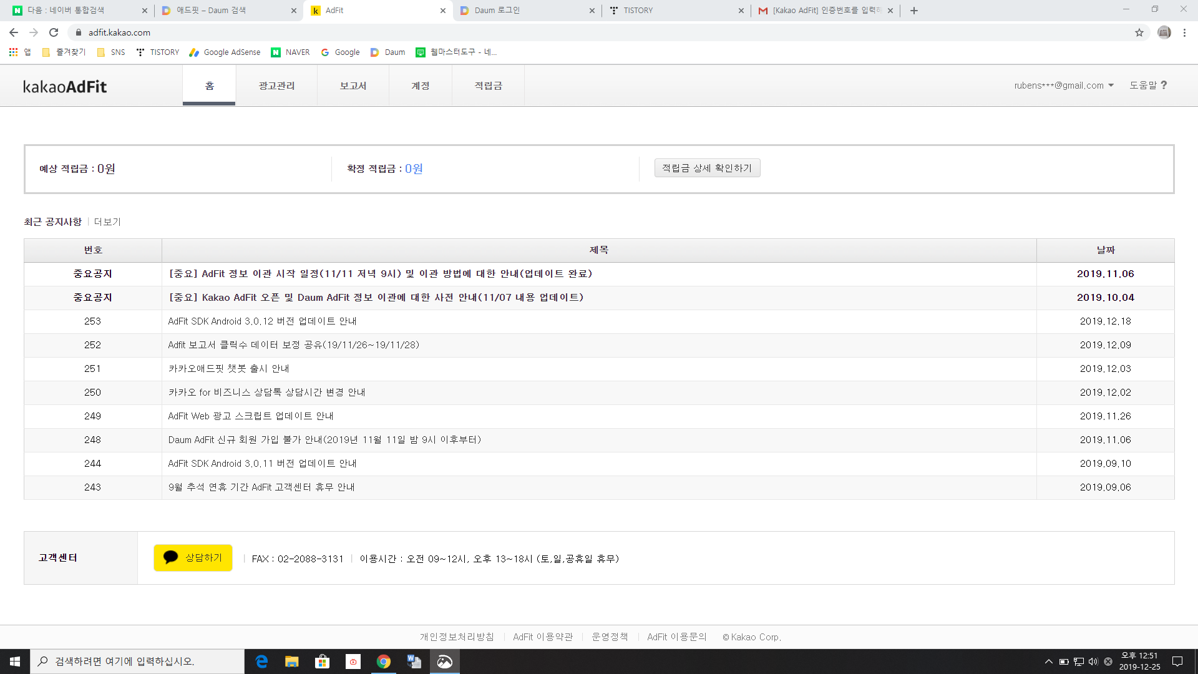Screen dimensions: 1198x674
Task: Open the help question mark icon
Action: point(1164,85)
